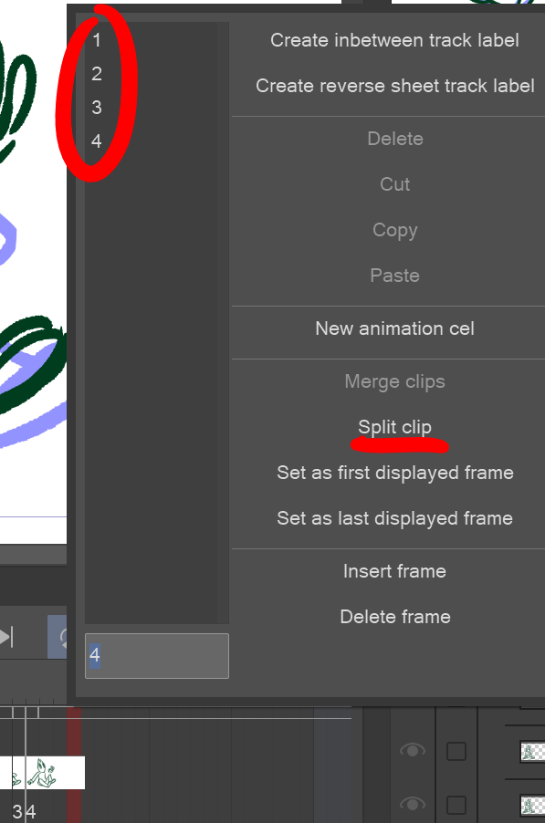Click the "Split clip" menu entry
Viewport: 545px width, 823px height.
click(395, 427)
